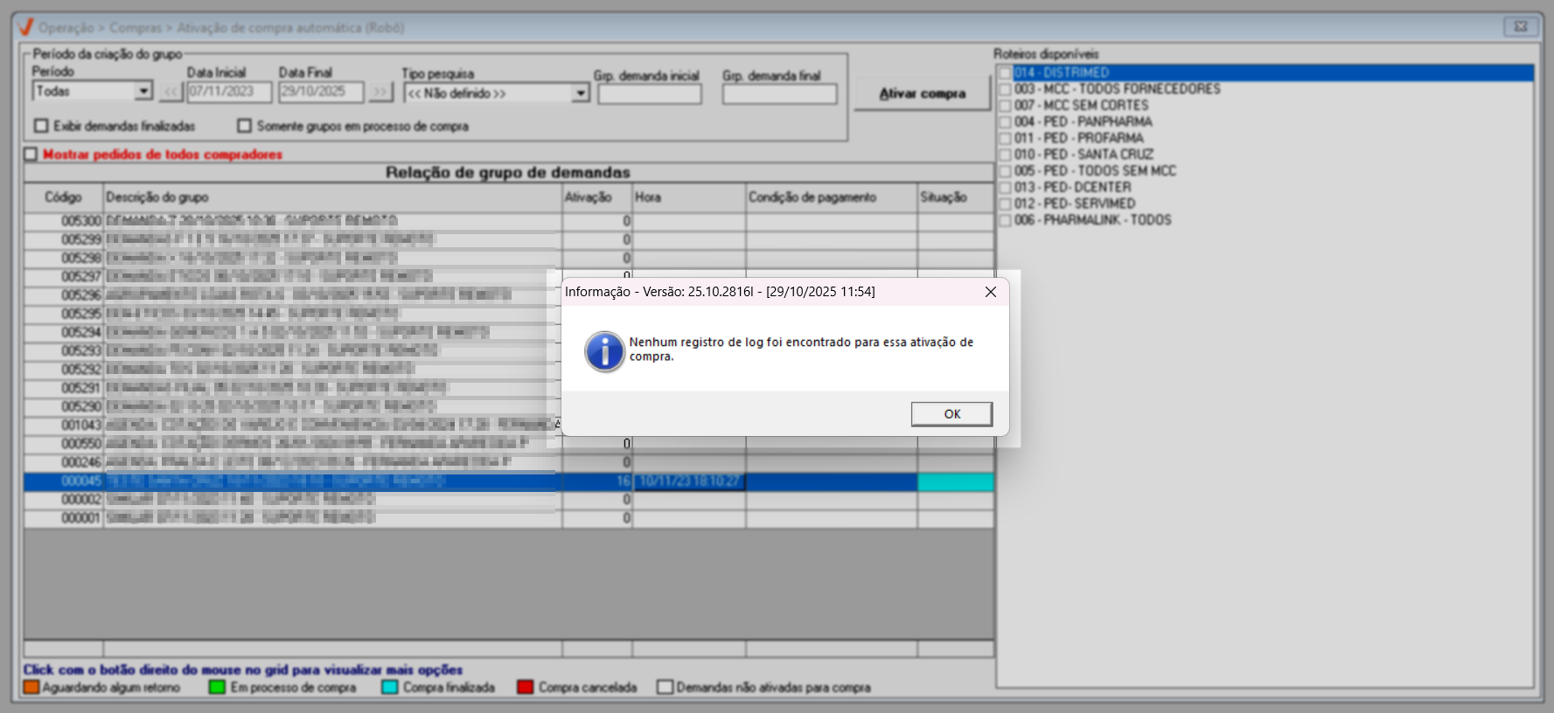Select the row with code 005299

pyautogui.click(x=509, y=239)
